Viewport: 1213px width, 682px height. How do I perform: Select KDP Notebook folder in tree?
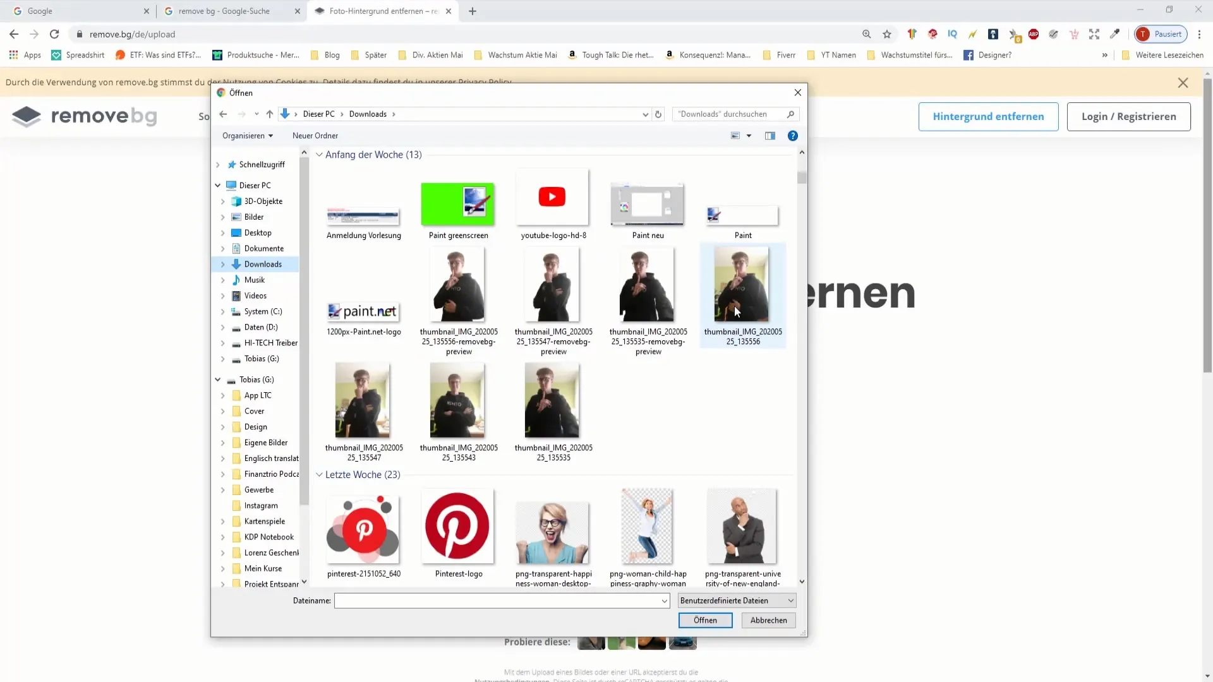pyautogui.click(x=269, y=537)
